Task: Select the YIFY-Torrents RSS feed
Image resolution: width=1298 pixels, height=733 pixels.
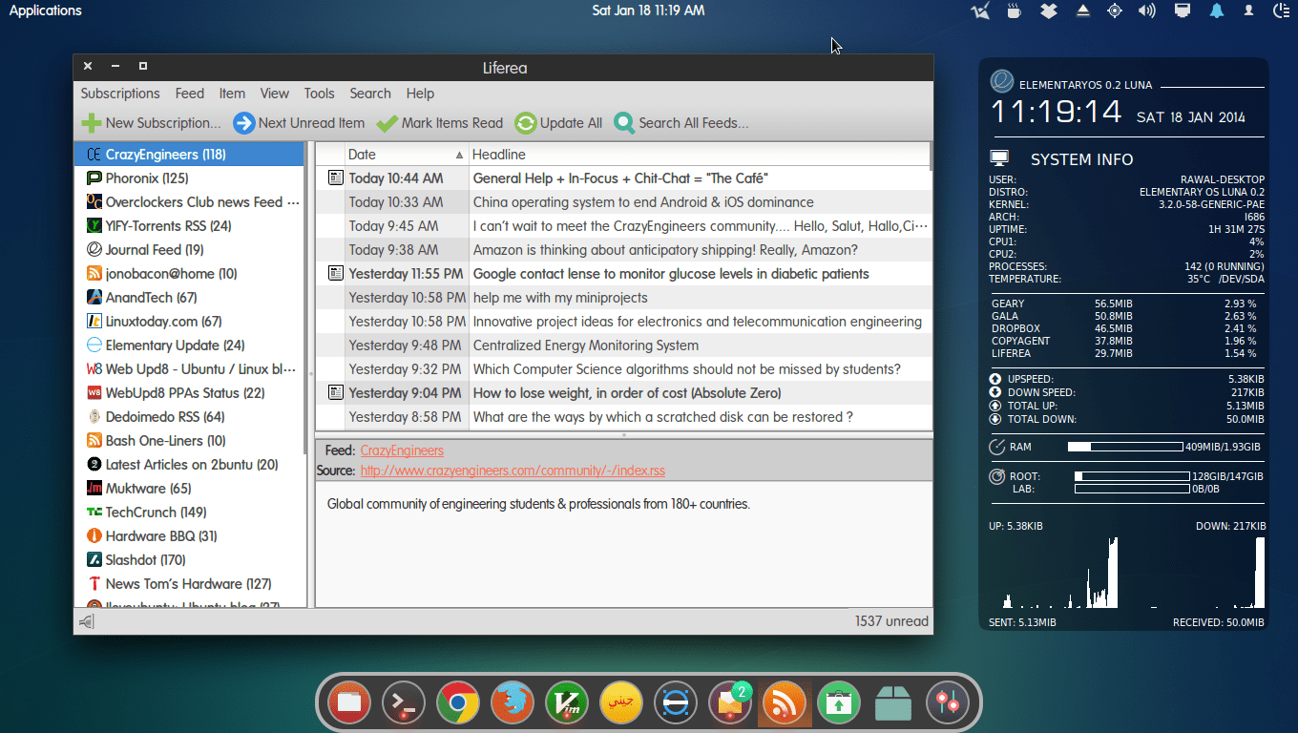Action: pyautogui.click(x=189, y=226)
